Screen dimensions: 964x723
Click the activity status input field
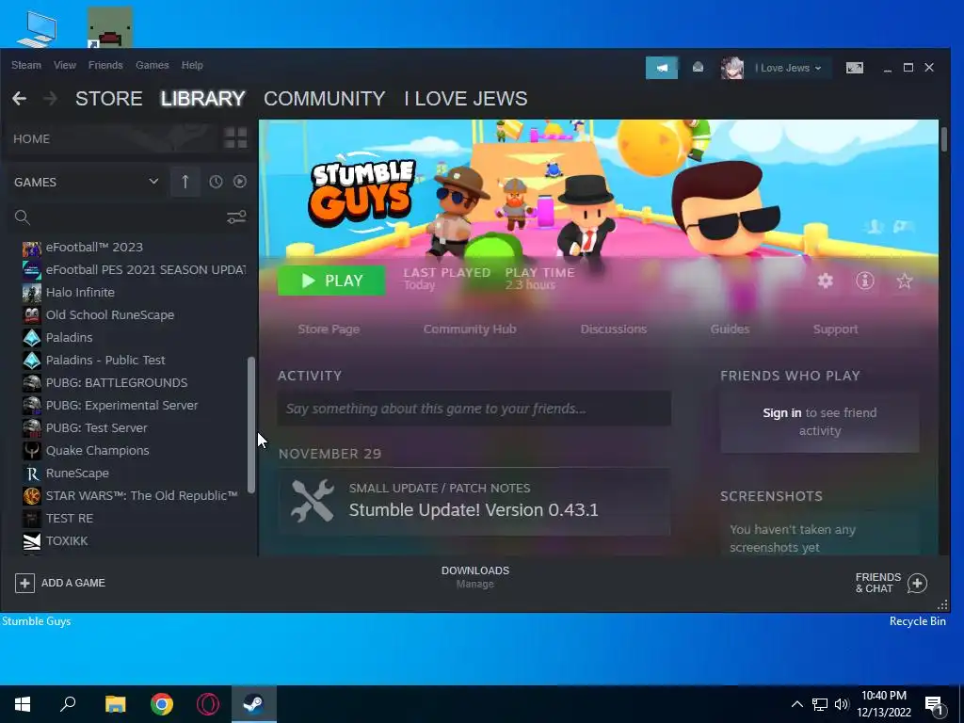[474, 409]
